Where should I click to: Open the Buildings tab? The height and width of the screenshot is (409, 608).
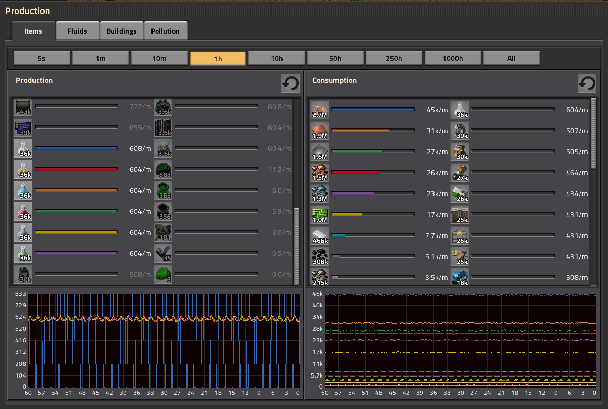(x=122, y=31)
